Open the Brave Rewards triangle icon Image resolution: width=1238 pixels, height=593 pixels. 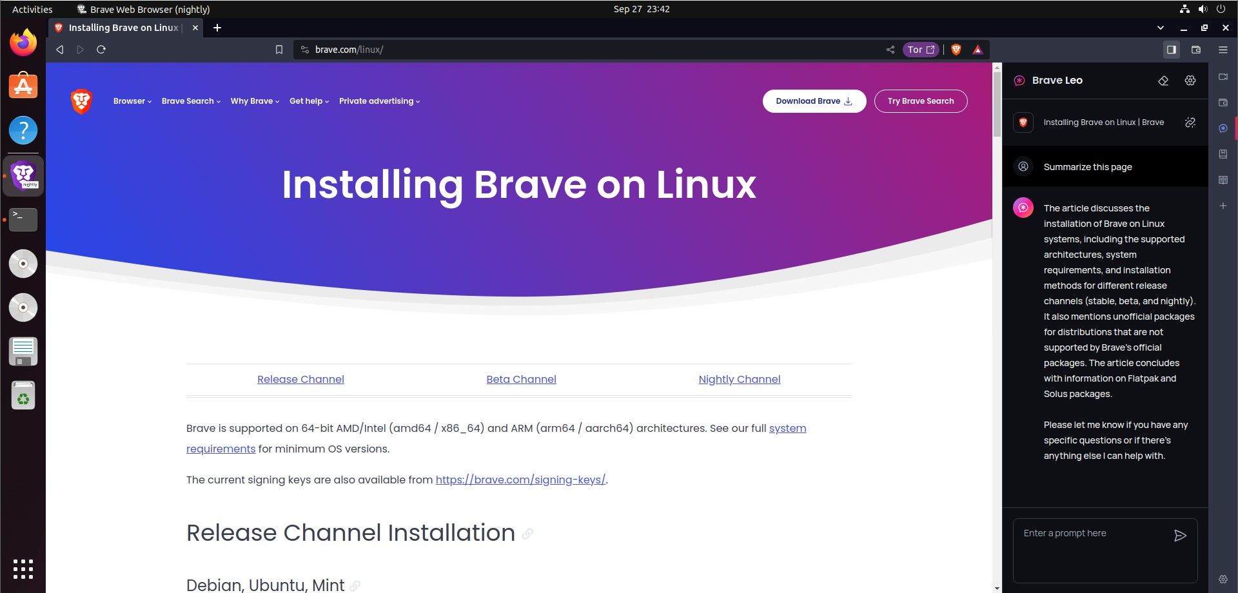tap(978, 50)
